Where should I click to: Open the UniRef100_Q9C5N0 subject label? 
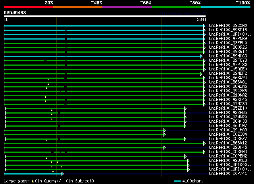tap(228, 26)
